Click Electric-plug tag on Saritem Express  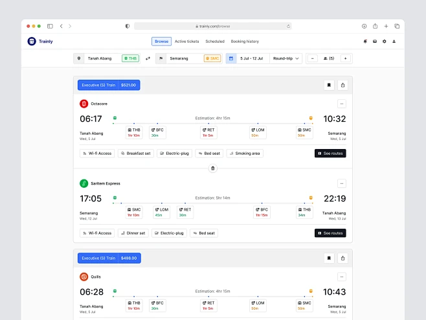click(169, 233)
